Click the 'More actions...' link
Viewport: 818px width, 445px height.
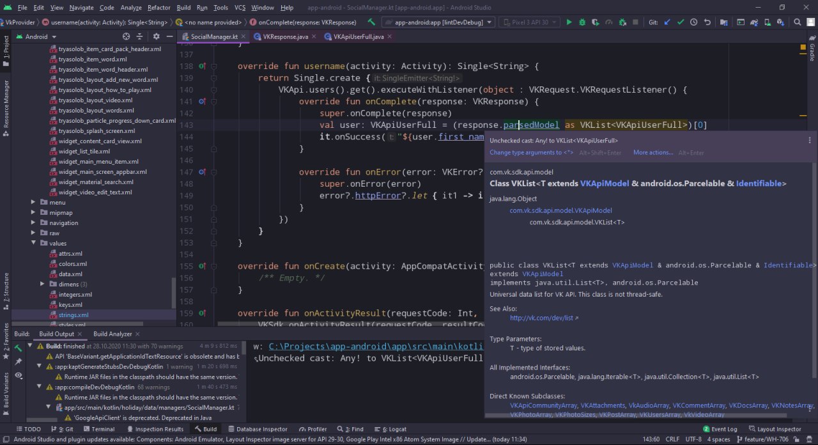pyautogui.click(x=653, y=152)
